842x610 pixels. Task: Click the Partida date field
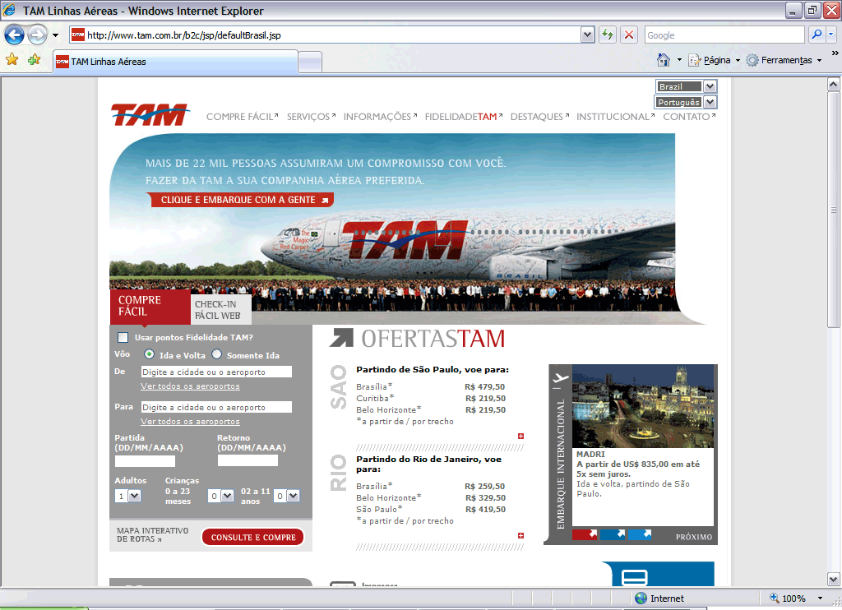[145, 460]
